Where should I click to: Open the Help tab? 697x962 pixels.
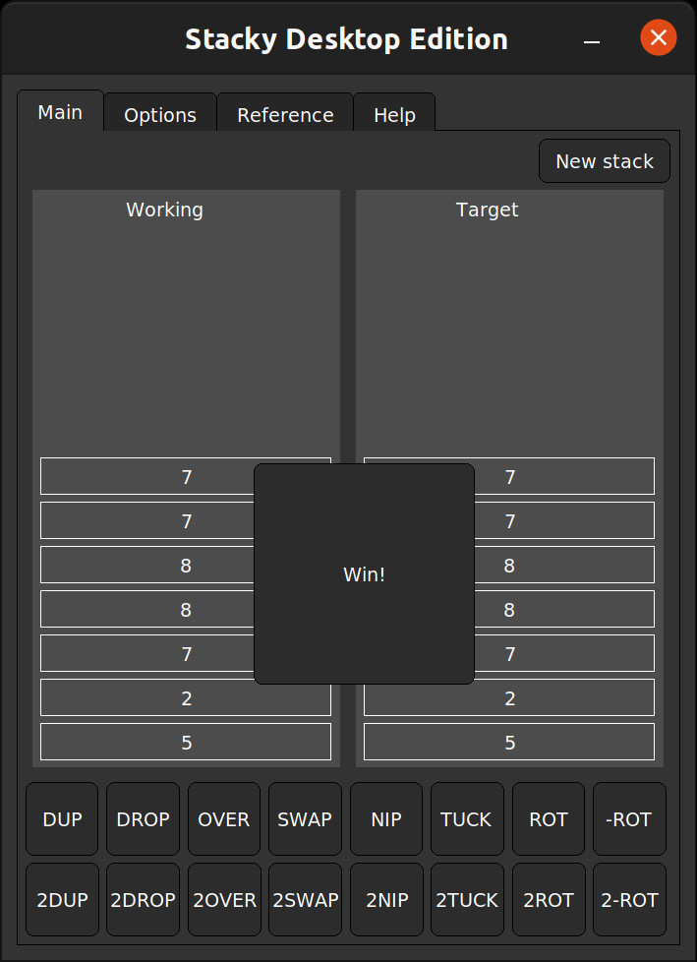393,114
